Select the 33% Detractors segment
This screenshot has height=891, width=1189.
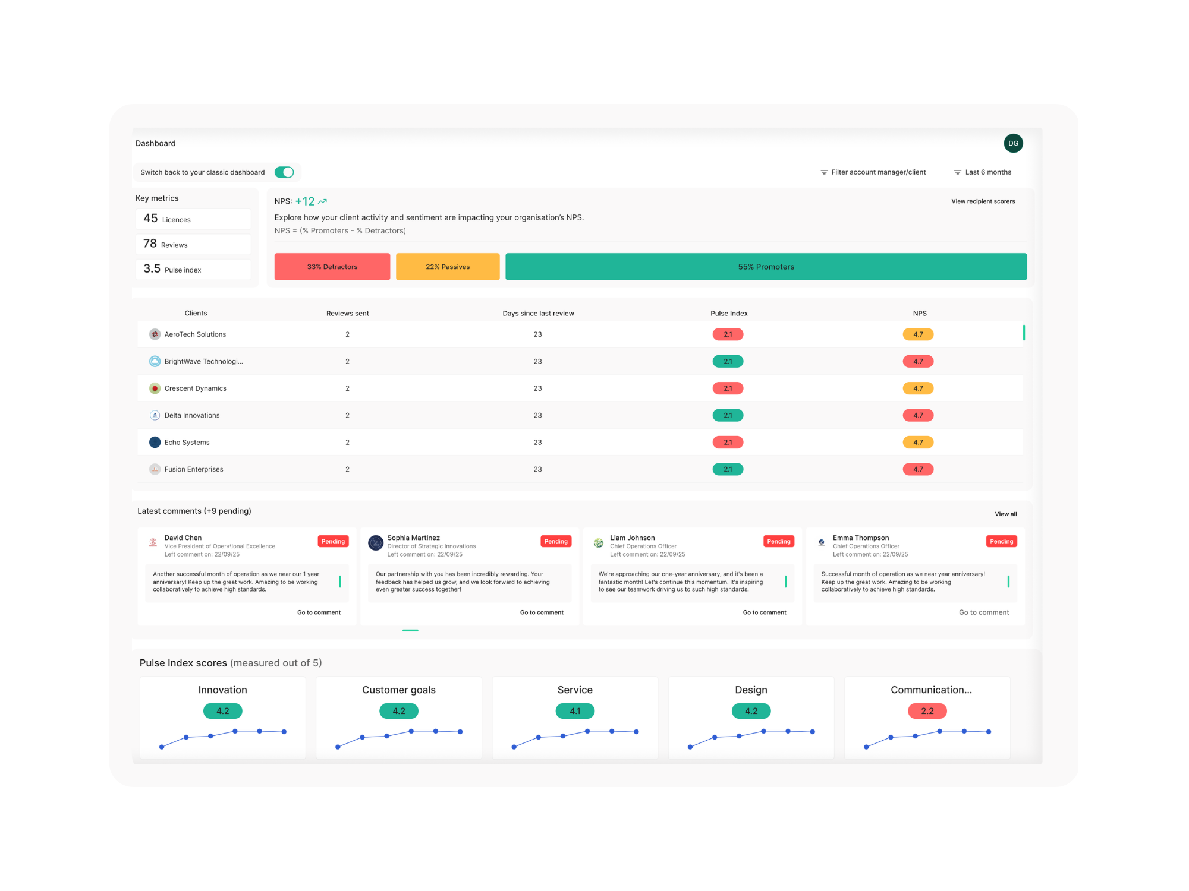pyautogui.click(x=332, y=267)
